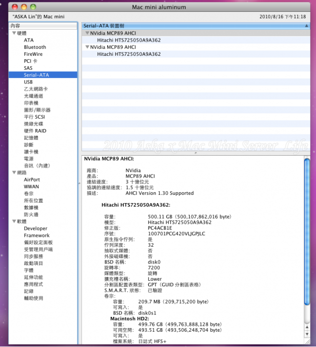This screenshot has width=316, height=347.
Task: Select 所在位置 in the sidebar
Action: coord(34,201)
